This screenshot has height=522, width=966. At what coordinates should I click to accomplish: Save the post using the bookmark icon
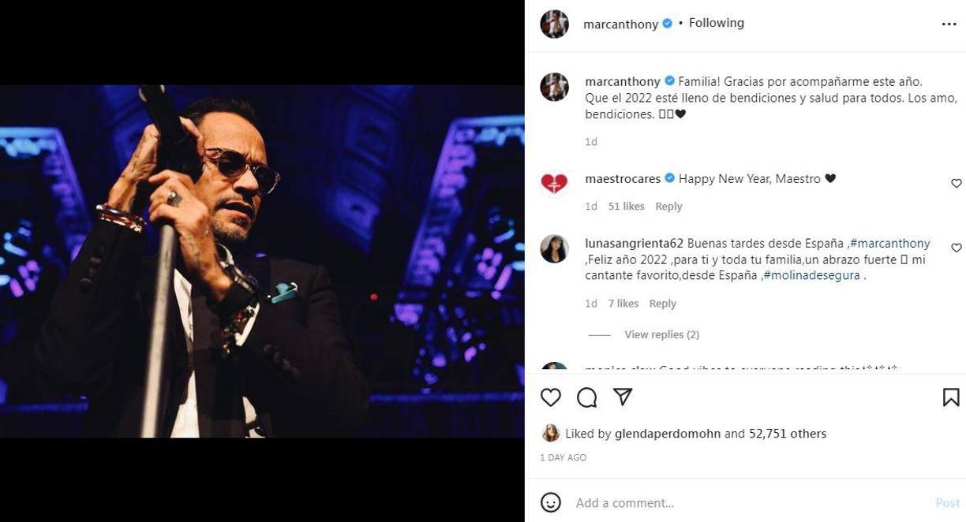[x=951, y=397]
